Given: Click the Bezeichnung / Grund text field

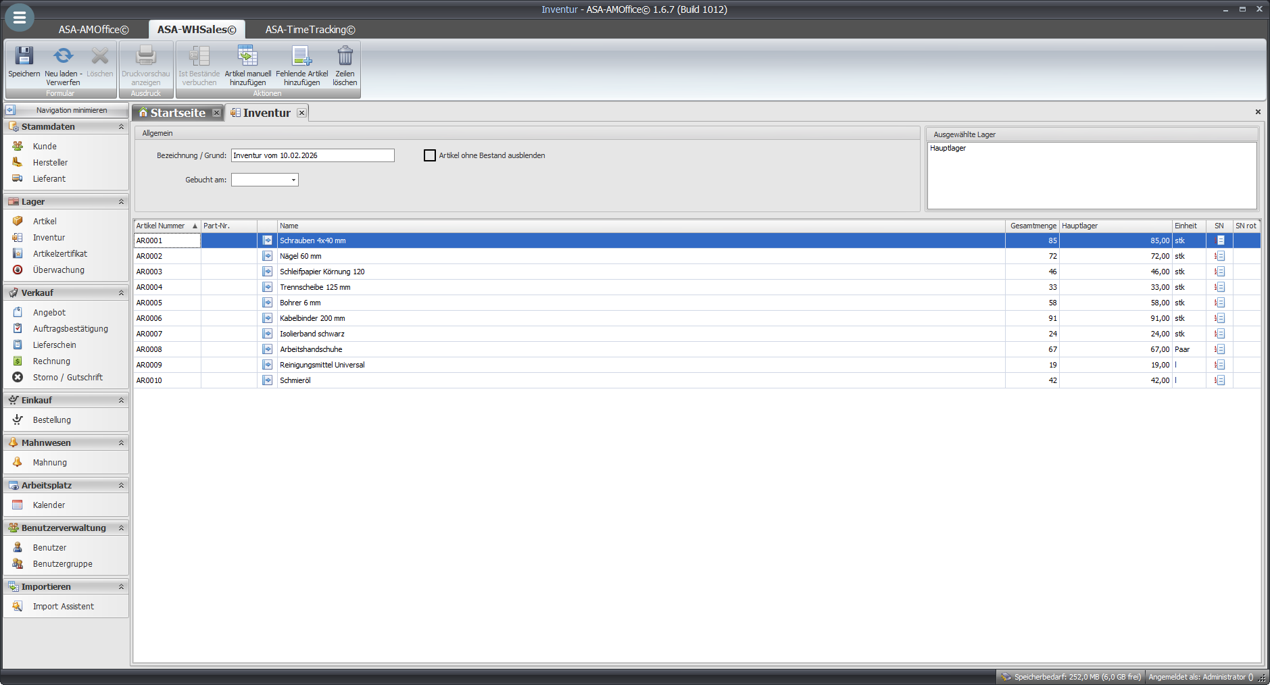Looking at the screenshot, I should click(312, 155).
